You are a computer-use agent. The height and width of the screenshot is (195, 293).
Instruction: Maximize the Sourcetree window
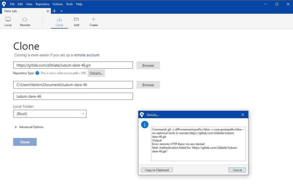tap(277, 4)
